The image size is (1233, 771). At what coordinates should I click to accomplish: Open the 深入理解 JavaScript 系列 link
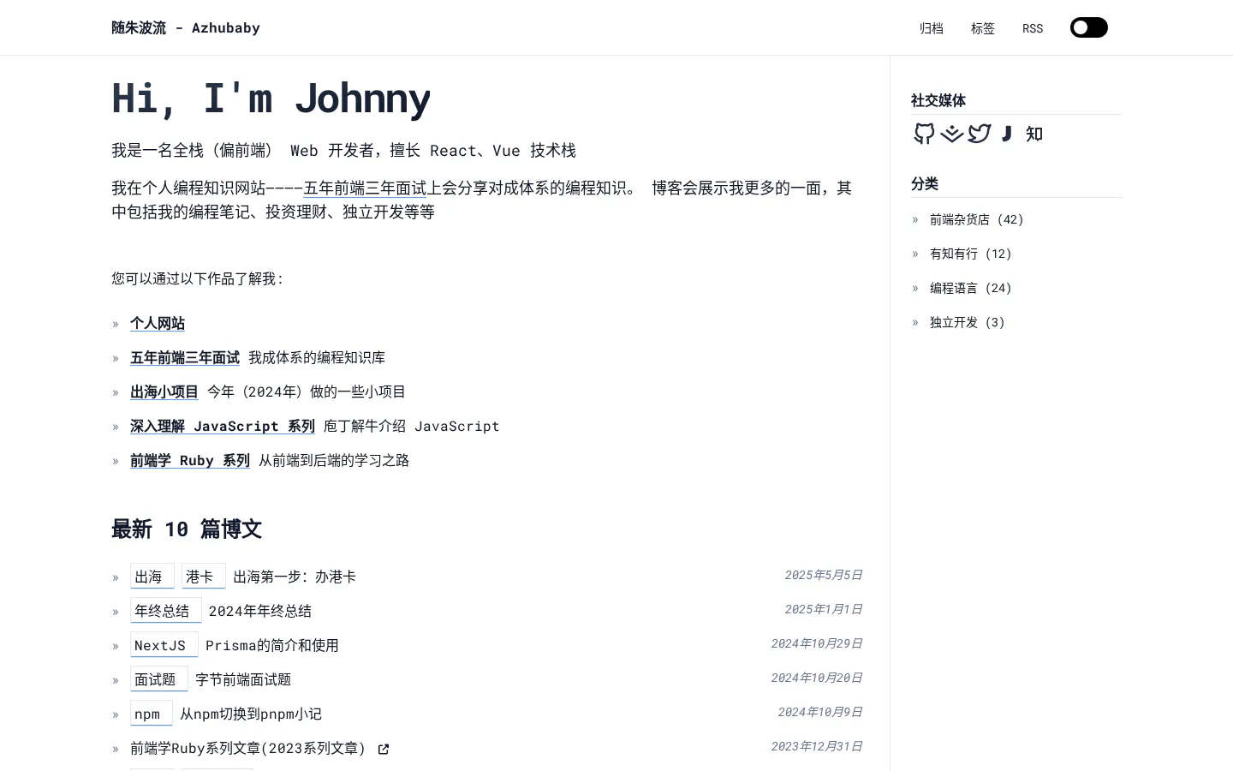[223, 426]
